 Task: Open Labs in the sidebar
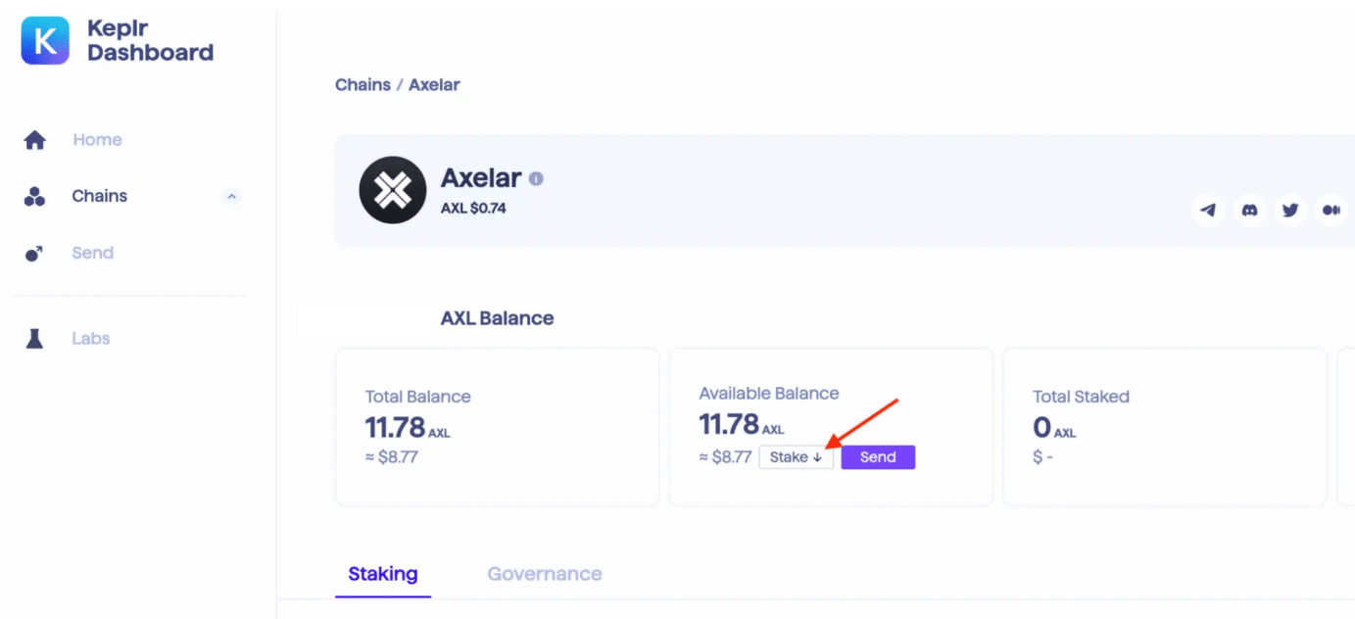tap(91, 339)
